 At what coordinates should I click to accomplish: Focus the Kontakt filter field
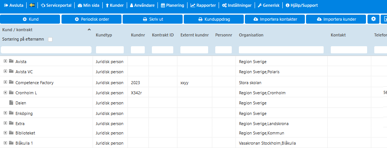(x=349, y=50)
